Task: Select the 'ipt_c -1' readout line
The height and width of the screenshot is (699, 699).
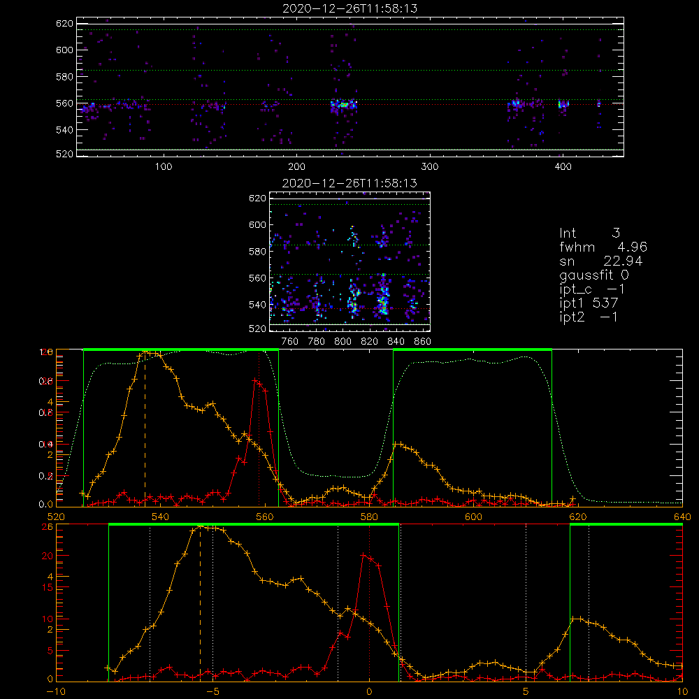Action: (592, 289)
